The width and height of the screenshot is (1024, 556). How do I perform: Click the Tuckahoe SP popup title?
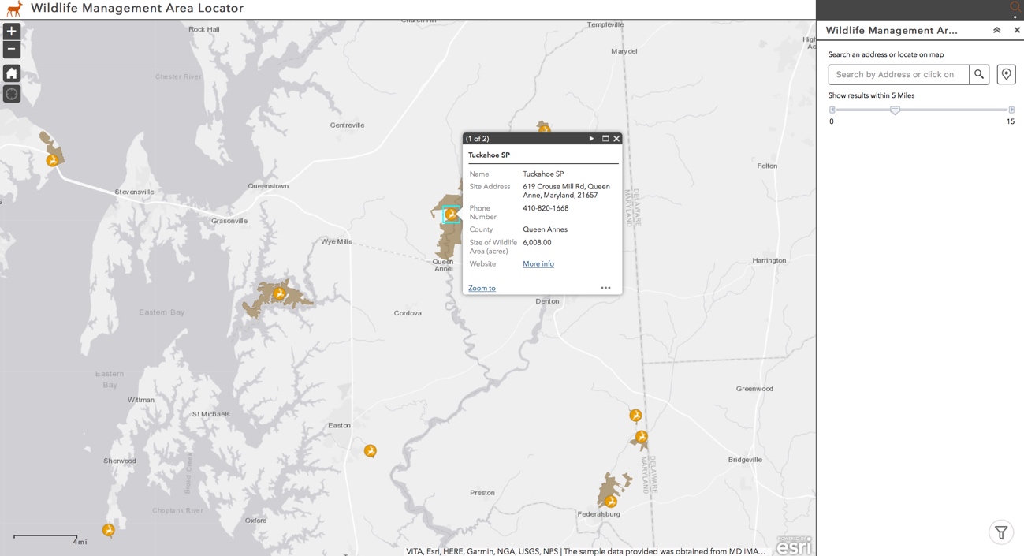pyautogui.click(x=489, y=155)
